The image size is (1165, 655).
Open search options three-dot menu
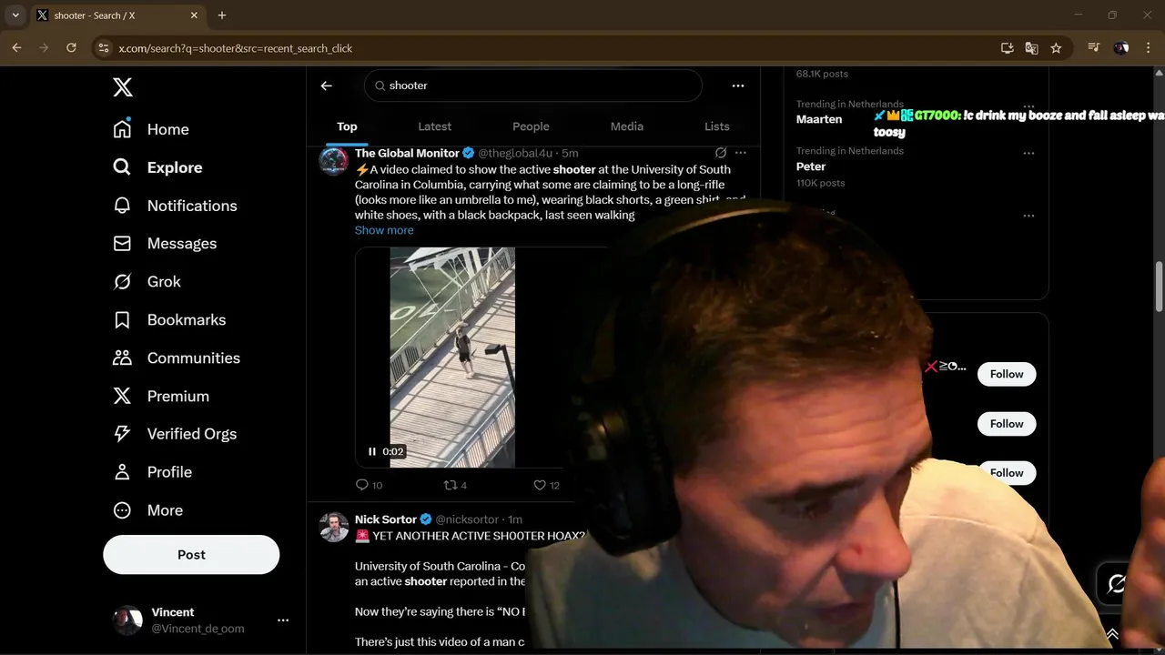pyautogui.click(x=738, y=86)
